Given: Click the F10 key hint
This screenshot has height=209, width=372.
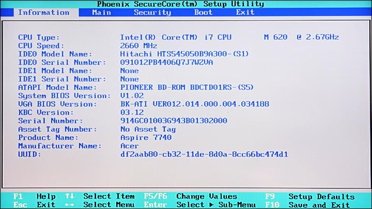Looking at the screenshot, I should coord(272,205).
